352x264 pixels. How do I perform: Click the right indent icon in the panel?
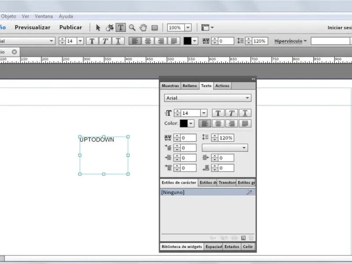click(x=205, y=158)
